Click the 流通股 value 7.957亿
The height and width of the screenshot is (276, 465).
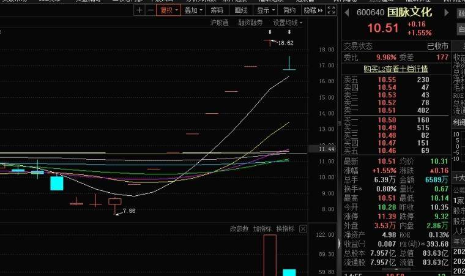point(383,263)
